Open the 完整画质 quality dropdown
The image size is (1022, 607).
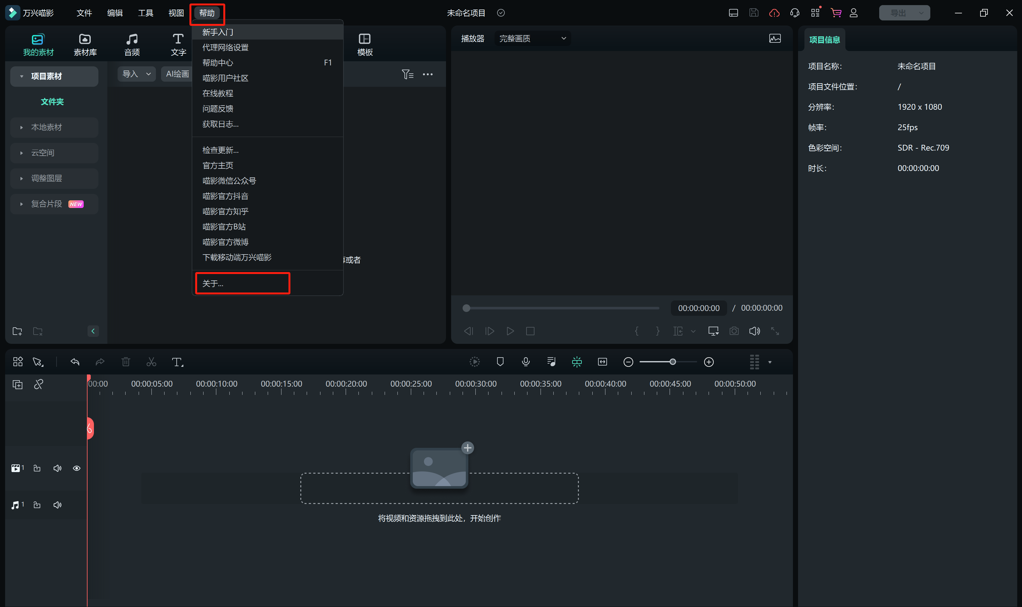[x=532, y=39]
